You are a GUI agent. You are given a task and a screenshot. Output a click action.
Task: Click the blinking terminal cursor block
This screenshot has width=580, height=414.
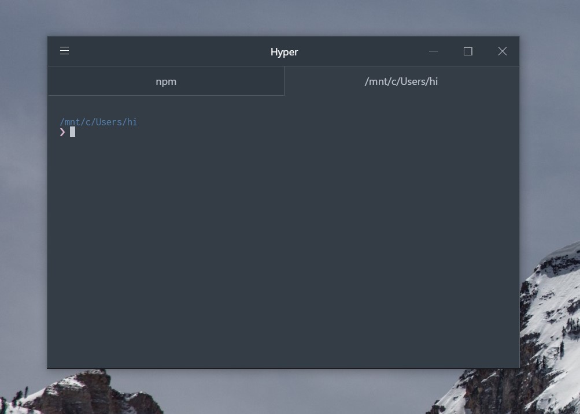tap(73, 132)
